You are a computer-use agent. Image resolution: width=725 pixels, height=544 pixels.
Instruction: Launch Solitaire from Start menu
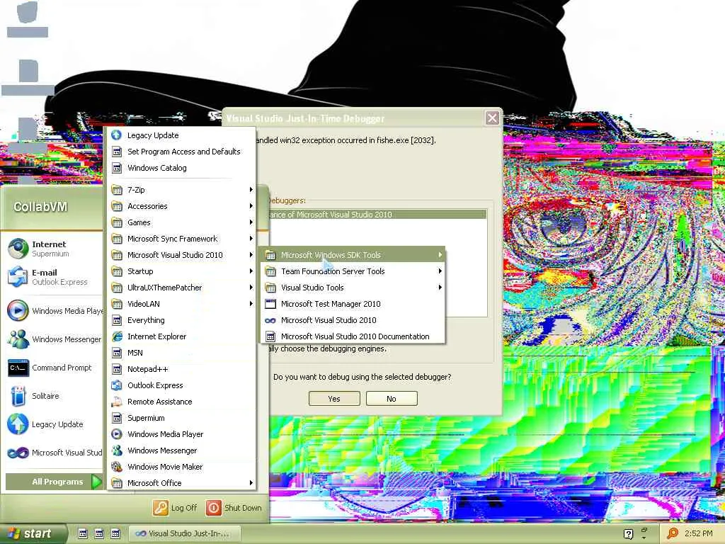coord(52,396)
